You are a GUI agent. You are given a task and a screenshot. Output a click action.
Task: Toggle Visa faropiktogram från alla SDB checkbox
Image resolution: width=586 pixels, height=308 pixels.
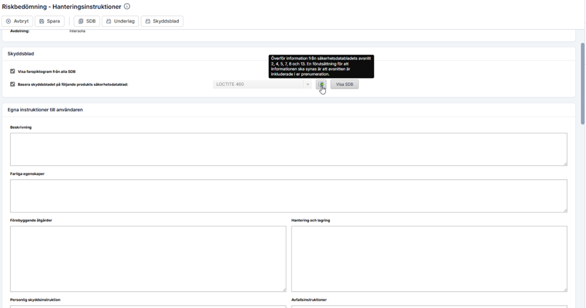pos(12,71)
